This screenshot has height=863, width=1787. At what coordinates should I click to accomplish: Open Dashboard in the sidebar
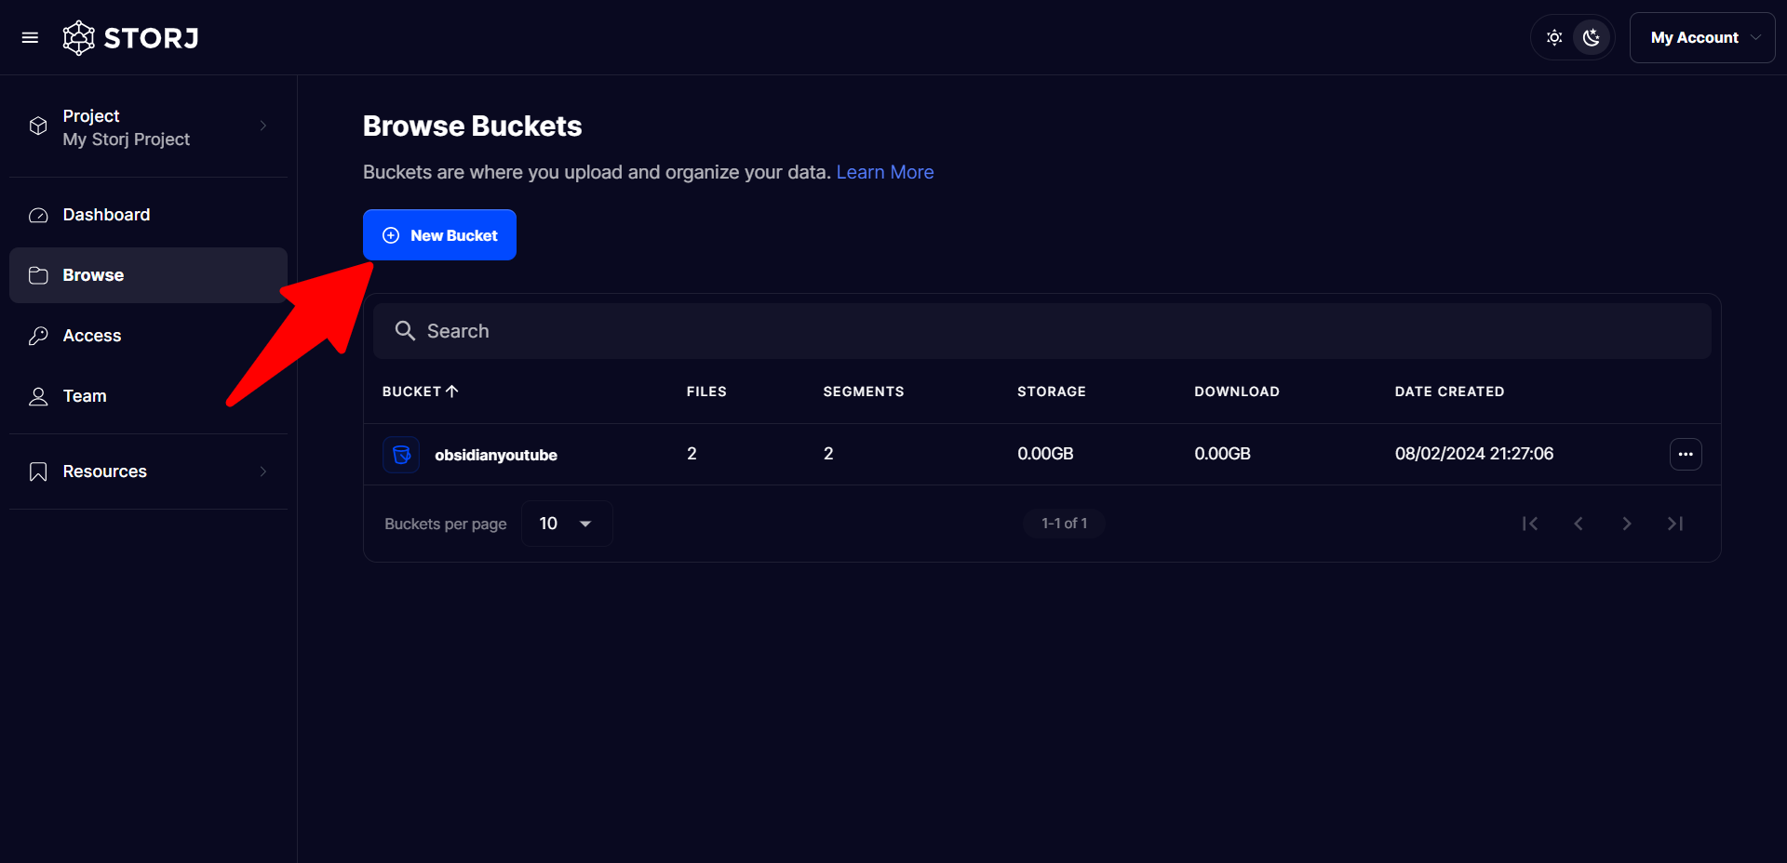(106, 215)
